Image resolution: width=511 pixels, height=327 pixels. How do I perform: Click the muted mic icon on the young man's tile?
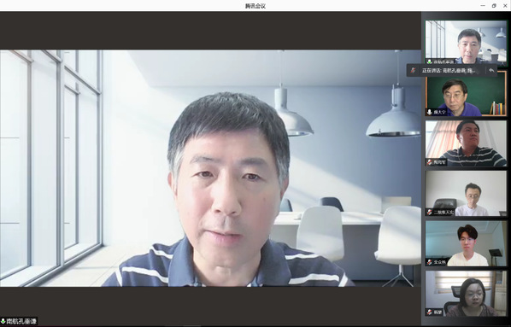(430, 262)
